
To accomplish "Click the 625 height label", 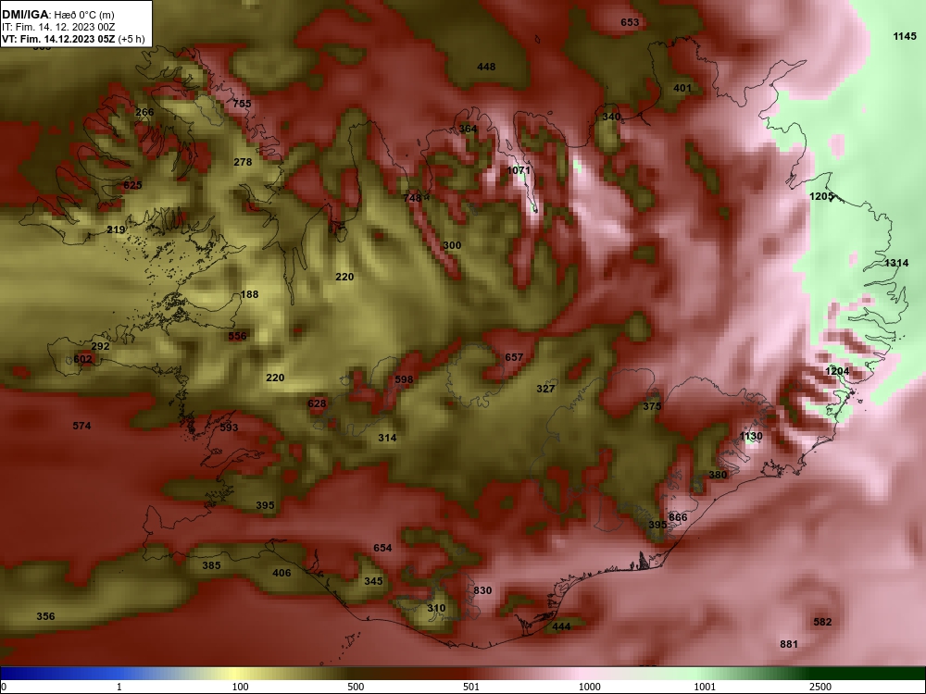I will coord(132,185).
